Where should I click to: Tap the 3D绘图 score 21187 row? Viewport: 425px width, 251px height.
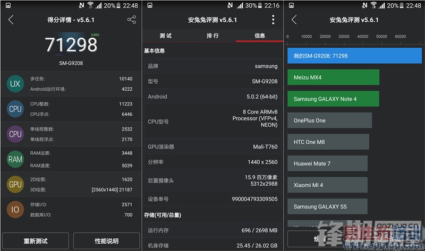(x=81, y=189)
